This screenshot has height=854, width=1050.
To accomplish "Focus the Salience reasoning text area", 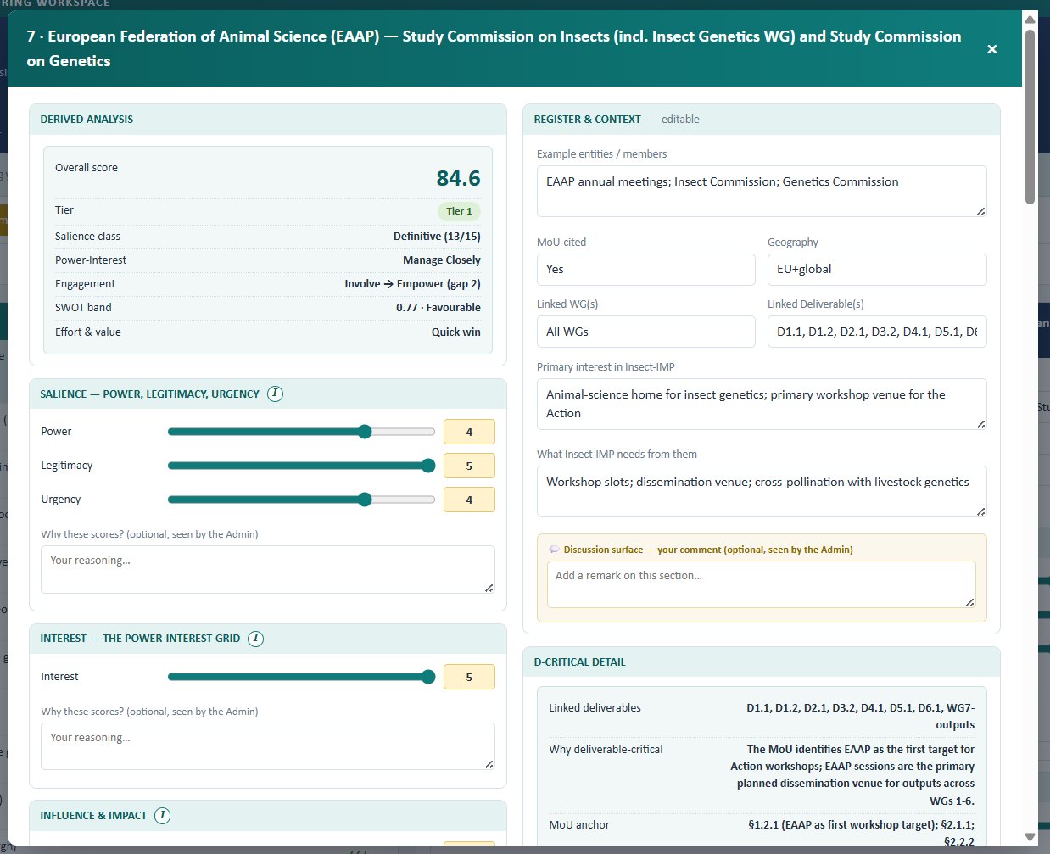I will [x=268, y=569].
